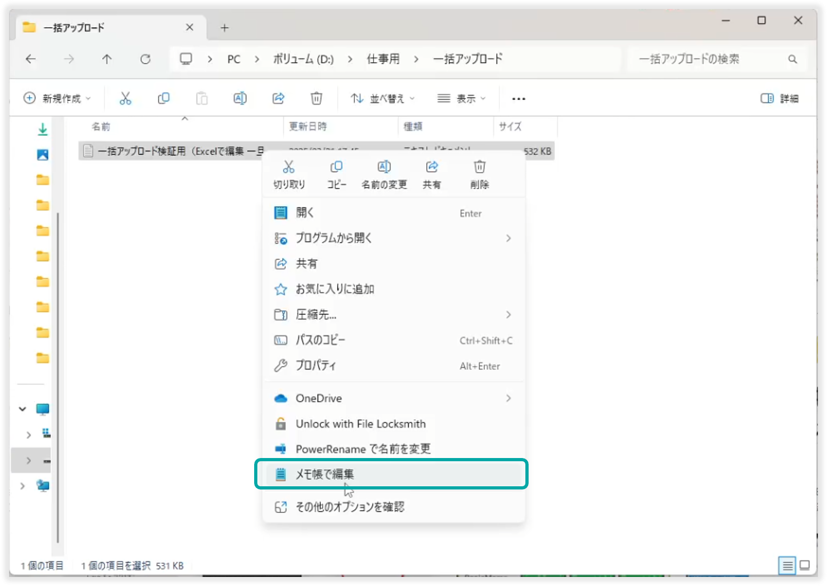Choose コピー in the context menu
The height and width of the screenshot is (586, 827).
pyautogui.click(x=336, y=175)
